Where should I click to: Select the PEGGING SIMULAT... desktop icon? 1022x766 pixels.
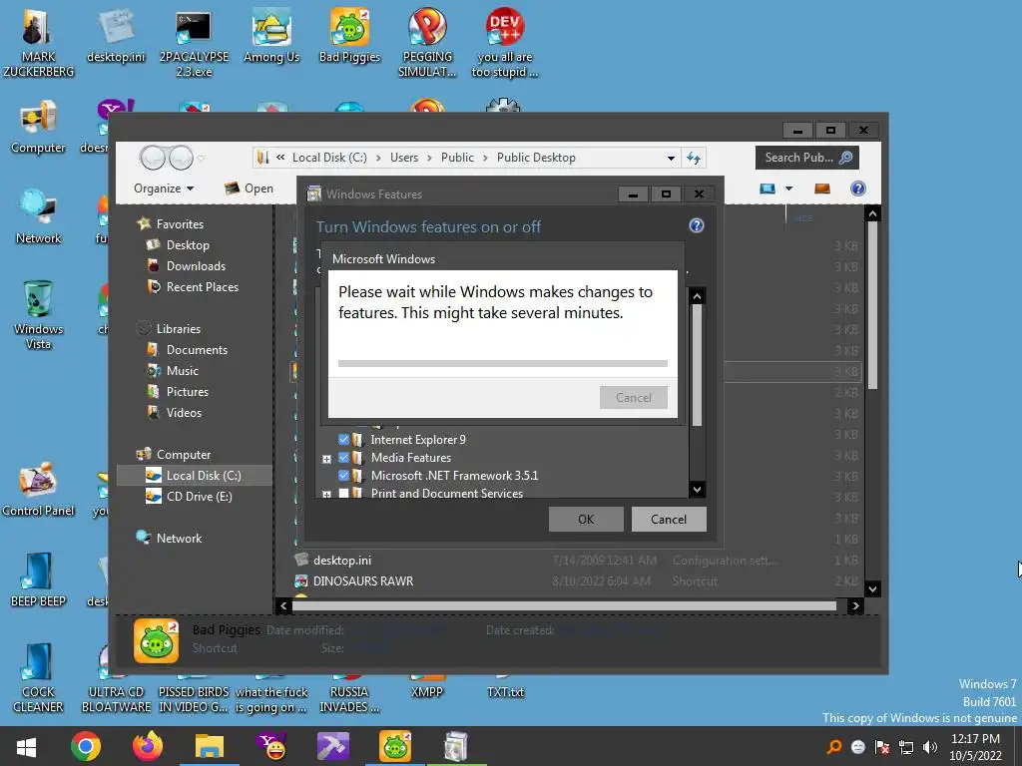pyautogui.click(x=427, y=43)
